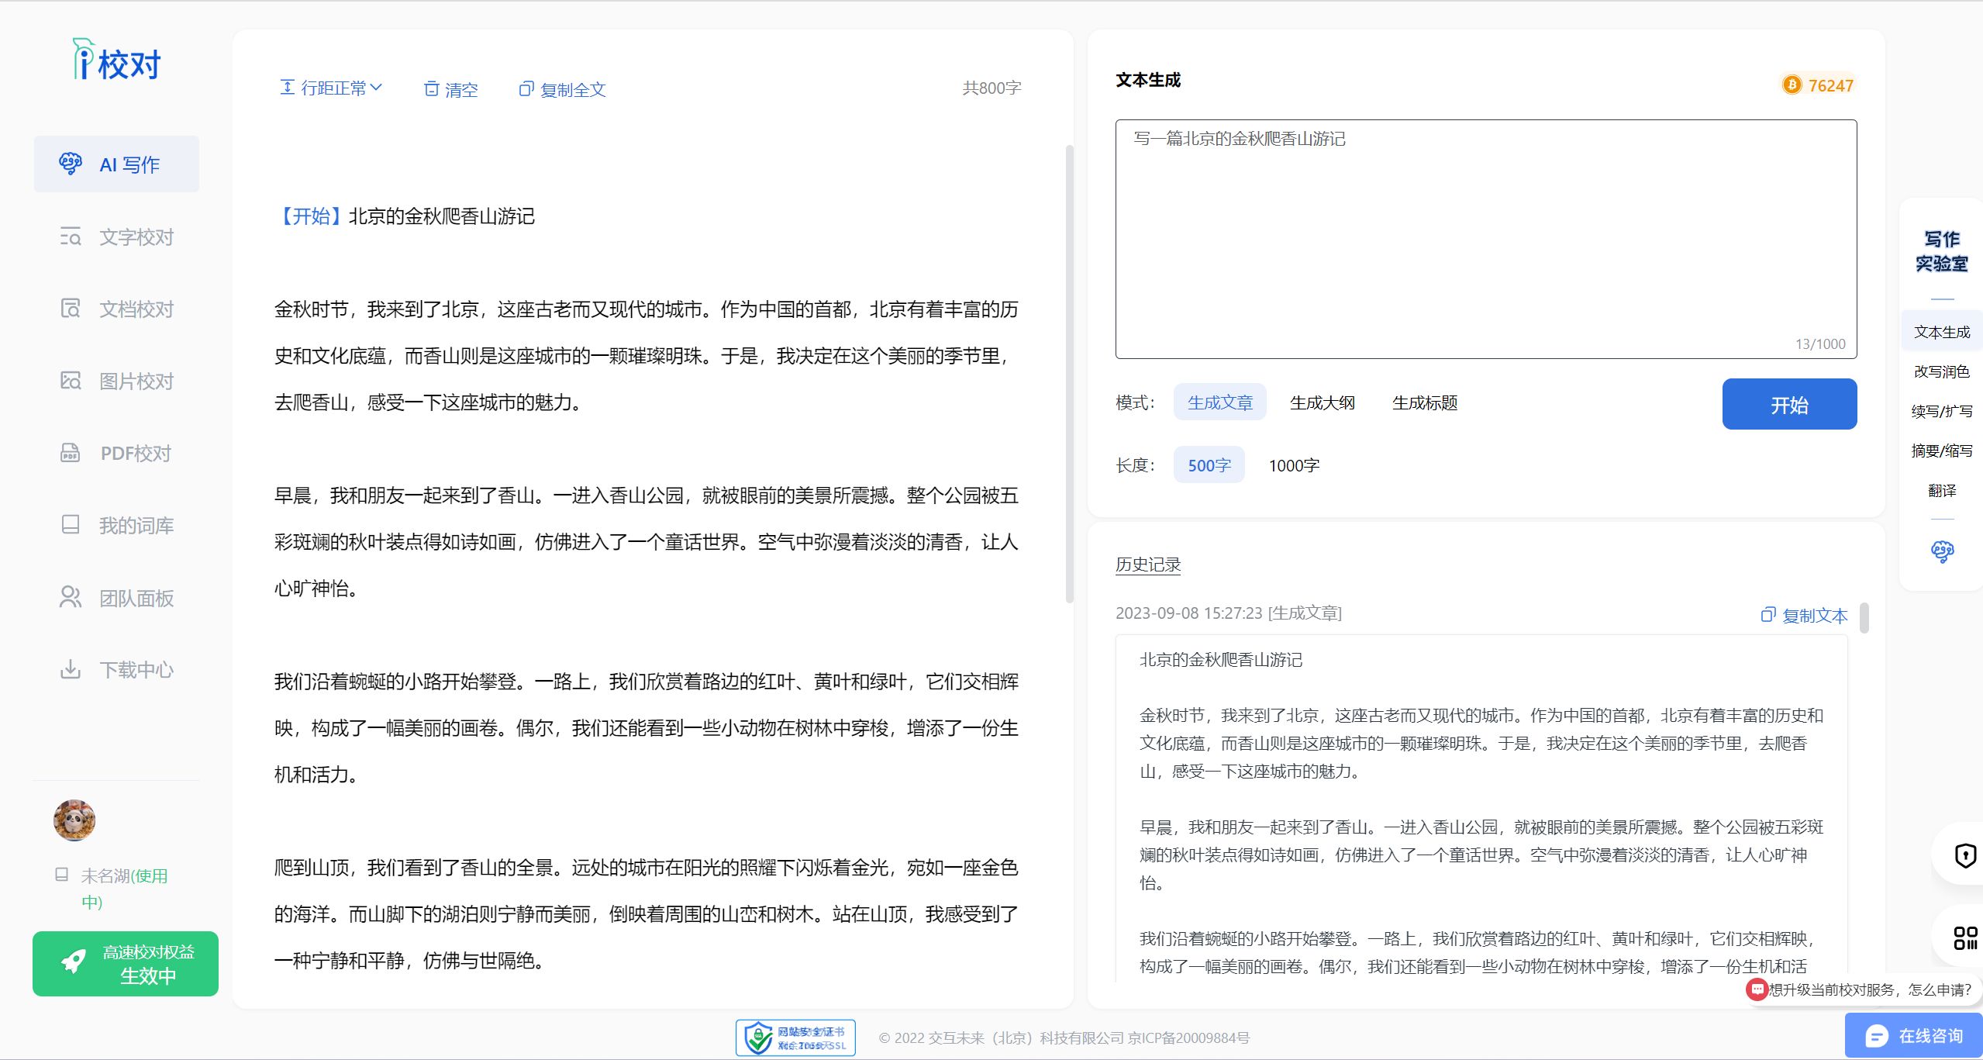Click 复制文本 in the history record
Viewport: 1983px width, 1060px height.
pos(1805,616)
